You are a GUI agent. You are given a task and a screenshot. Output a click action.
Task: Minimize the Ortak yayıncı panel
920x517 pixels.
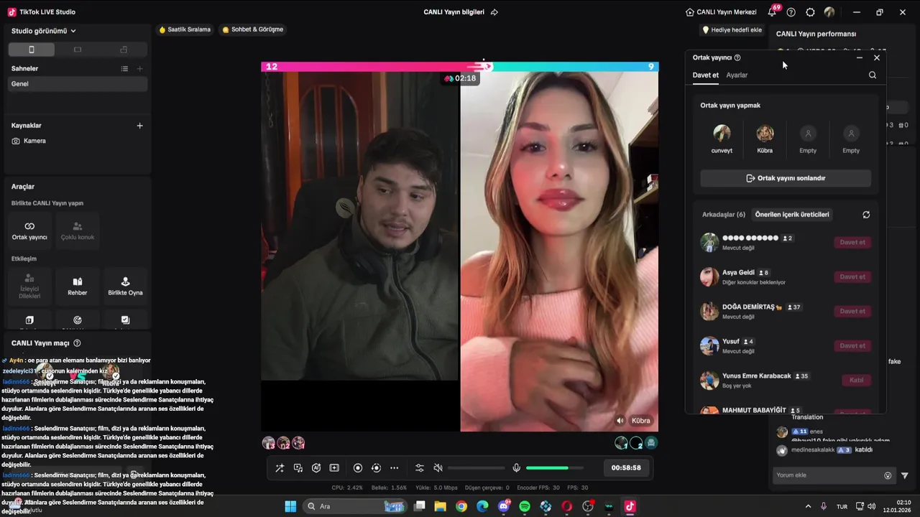(860, 57)
